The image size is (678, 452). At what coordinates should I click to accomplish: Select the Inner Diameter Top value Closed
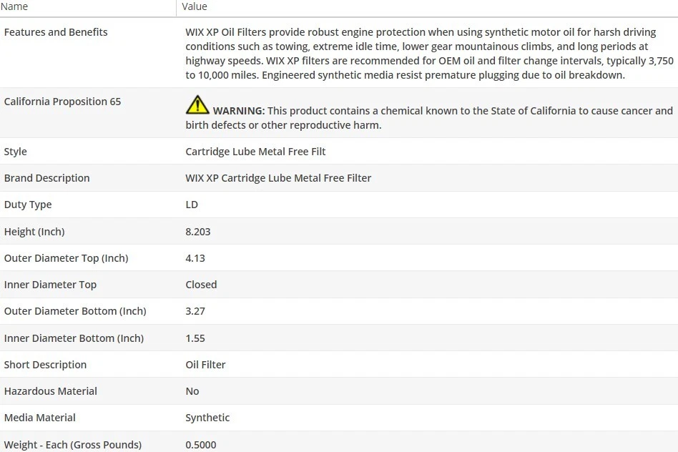tap(201, 285)
